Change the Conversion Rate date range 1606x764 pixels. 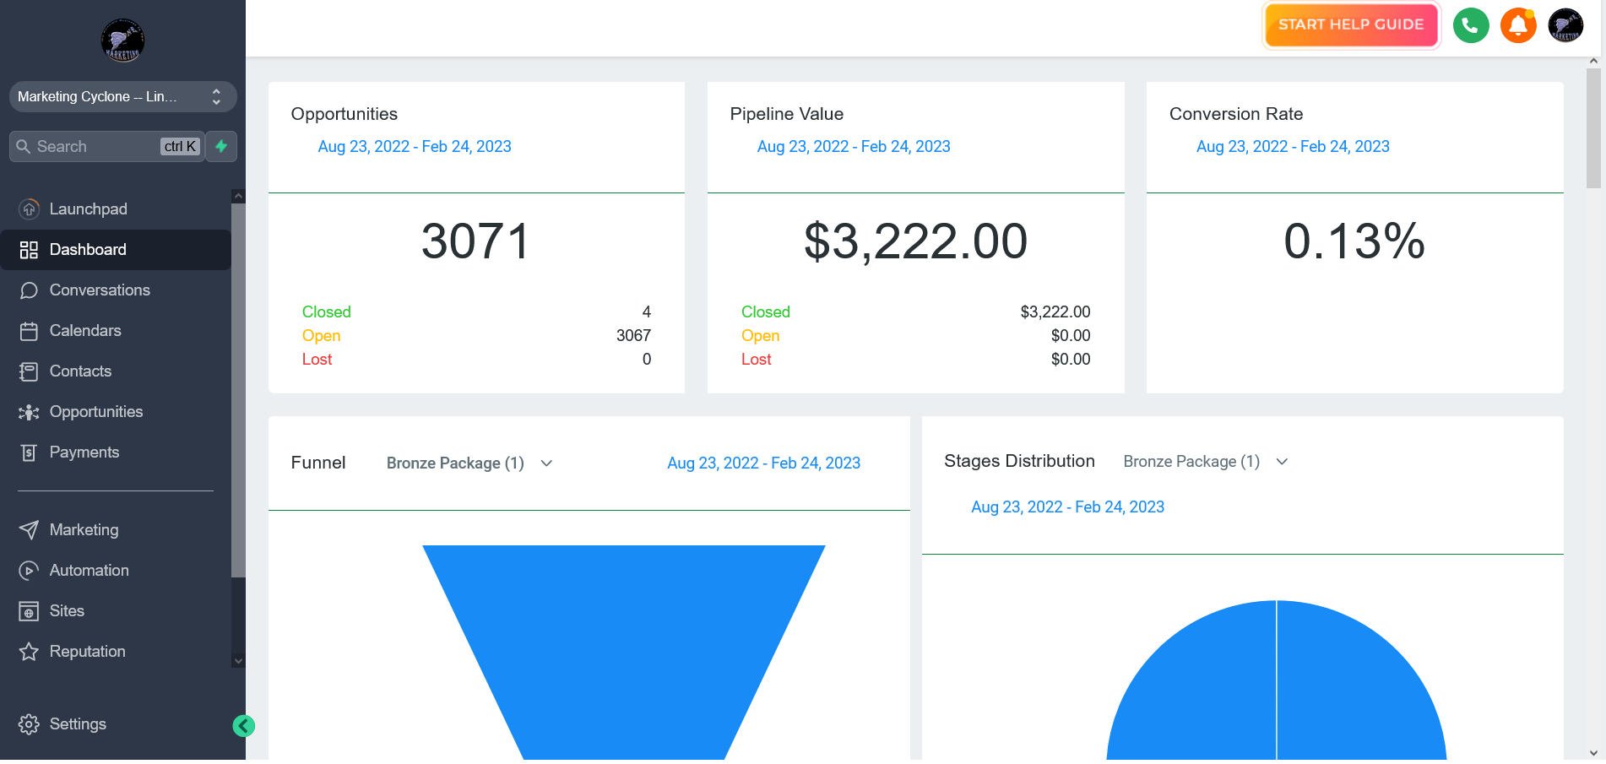tap(1292, 146)
